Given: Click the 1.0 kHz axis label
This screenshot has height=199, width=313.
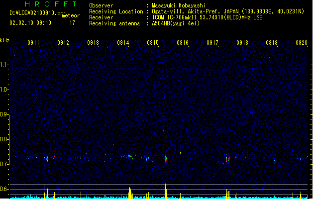Looking at the screenshot, I should (4, 89).
